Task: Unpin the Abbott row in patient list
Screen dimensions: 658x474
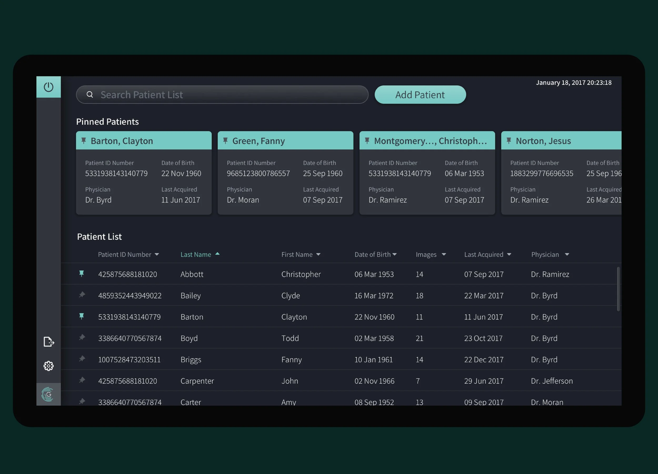Action: 82,273
